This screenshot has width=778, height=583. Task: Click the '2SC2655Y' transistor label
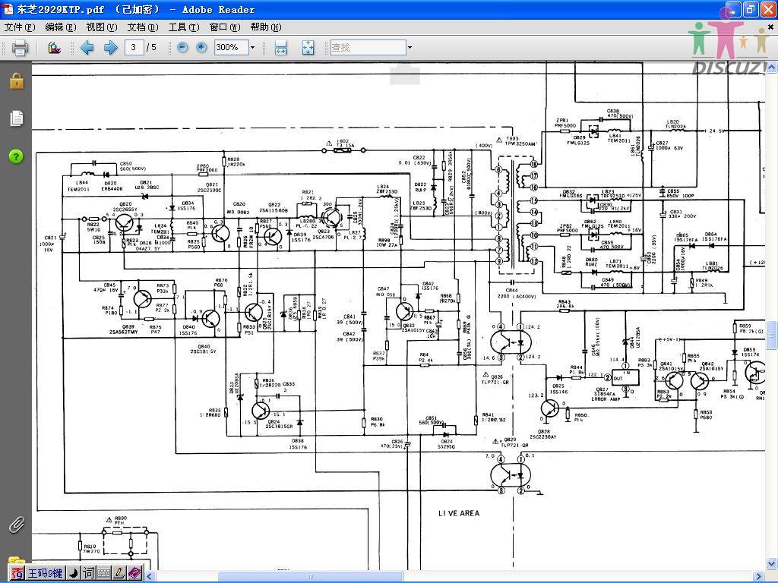click(x=125, y=210)
